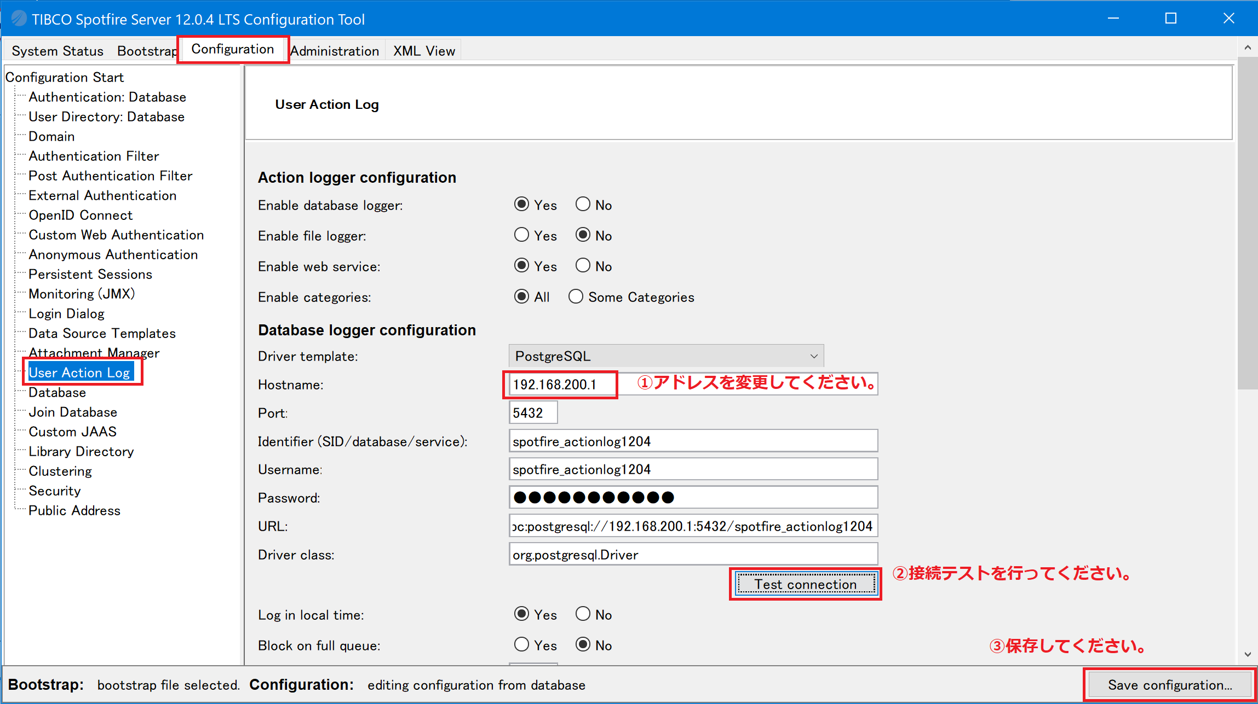Screen dimensions: 1258x704
Task: Open Data Source Templates page
Action: click(x=102, y=333)
